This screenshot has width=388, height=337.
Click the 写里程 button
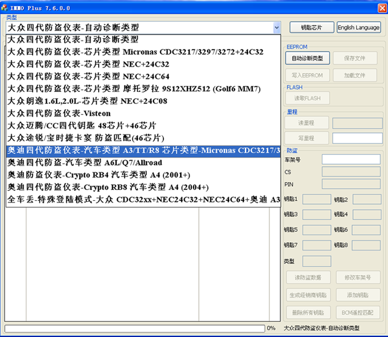[307, 138]
